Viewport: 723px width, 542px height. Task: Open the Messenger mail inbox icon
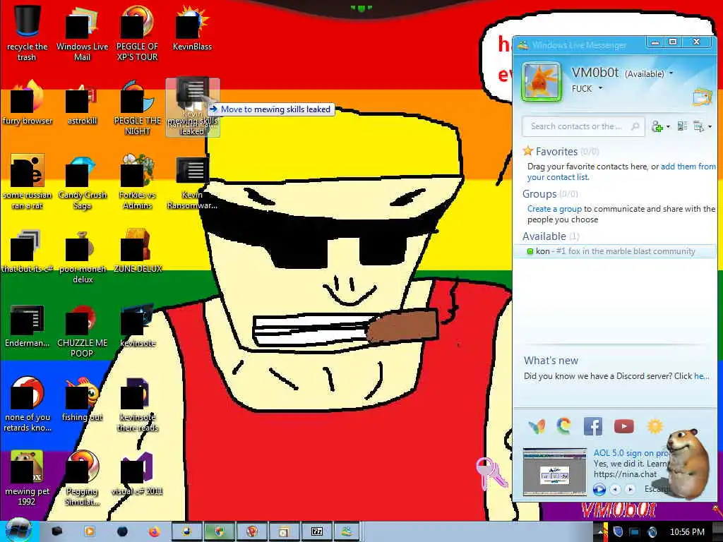(702, 97)
